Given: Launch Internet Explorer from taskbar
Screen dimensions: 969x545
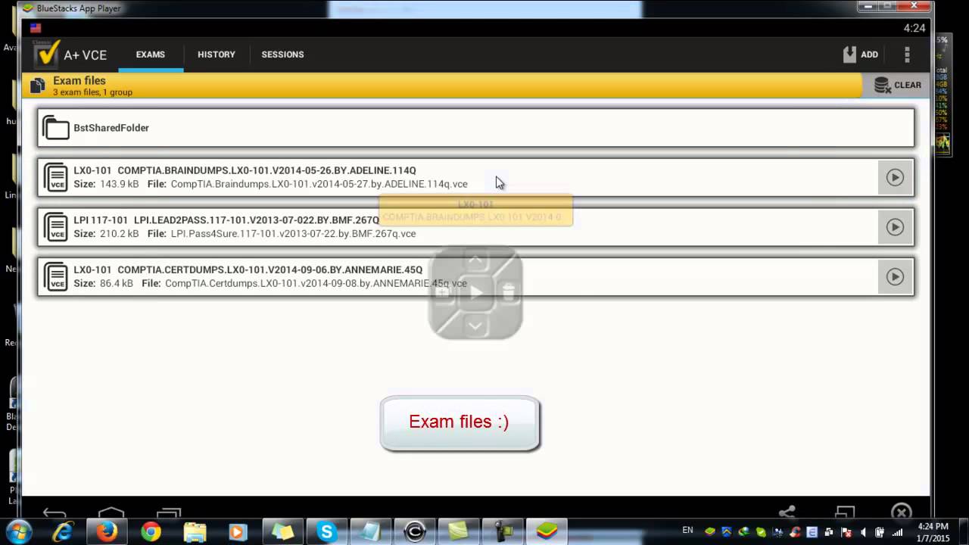Looking at the screenshot, I should pyautogui.click(x=62, y=532).
